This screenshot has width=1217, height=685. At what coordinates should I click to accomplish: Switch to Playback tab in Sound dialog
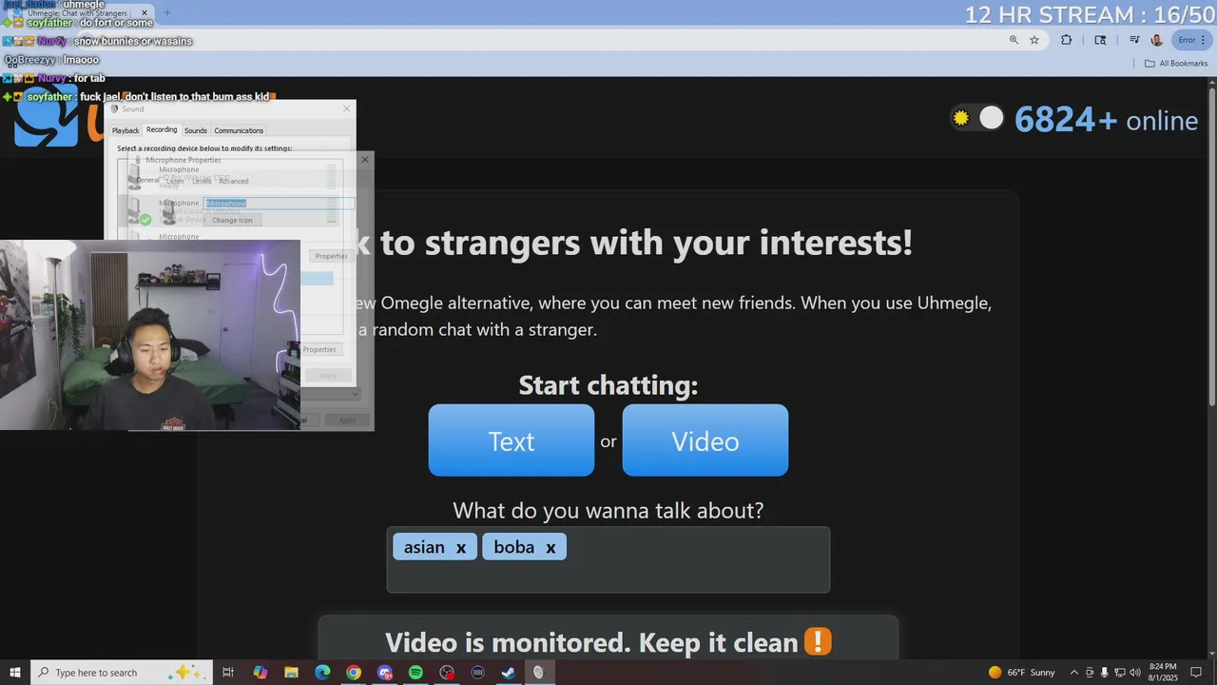point(126,130)
